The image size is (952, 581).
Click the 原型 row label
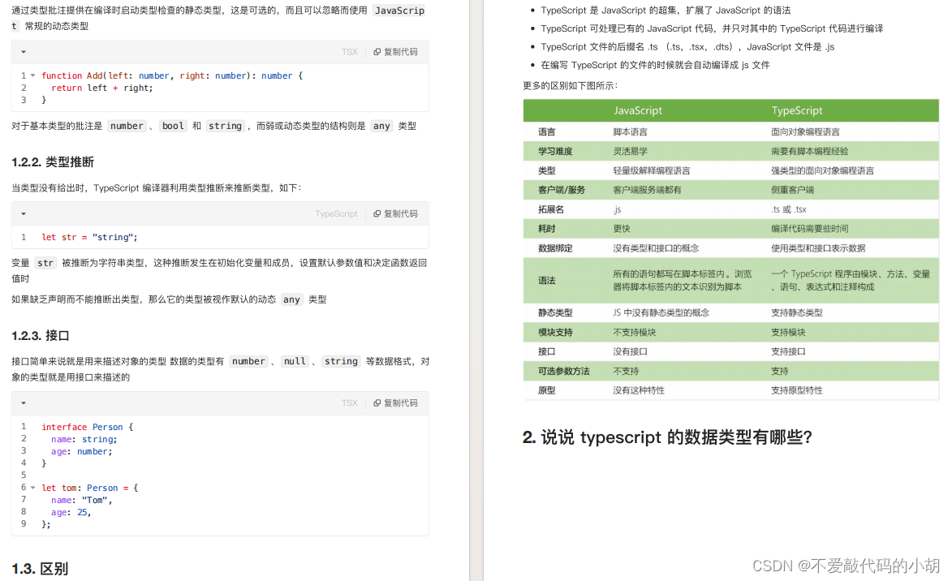tap(546, 390)
